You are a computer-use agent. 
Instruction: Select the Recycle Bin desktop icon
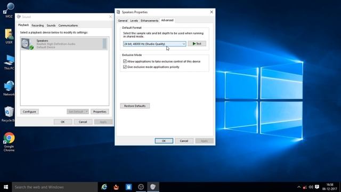[x=9, y=114]
